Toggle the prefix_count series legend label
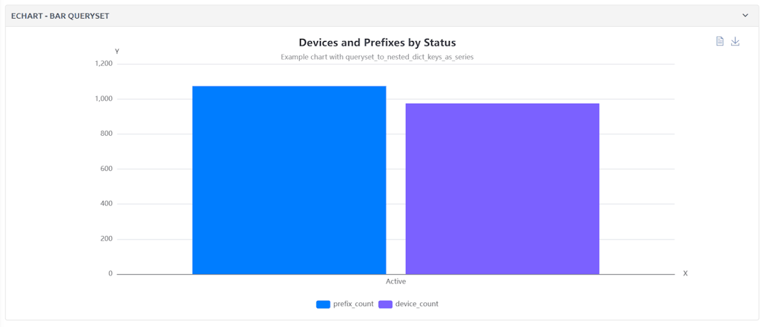The height and width of the screenshot is (327, 764). click(353, 305)
